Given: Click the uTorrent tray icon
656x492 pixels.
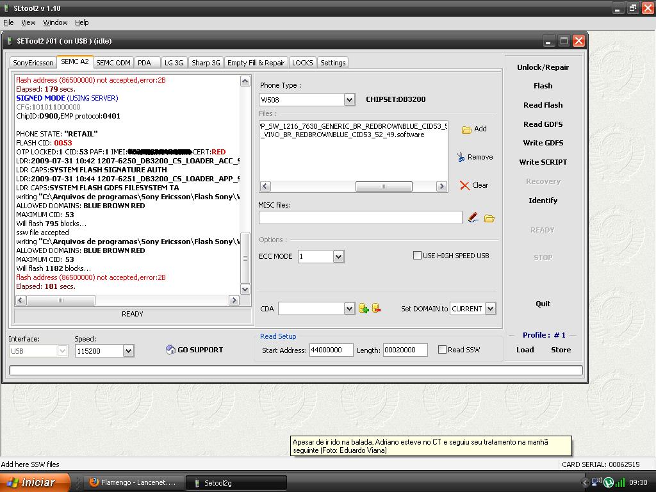Looking at the screenshot, I should click(x=609, y=482).
